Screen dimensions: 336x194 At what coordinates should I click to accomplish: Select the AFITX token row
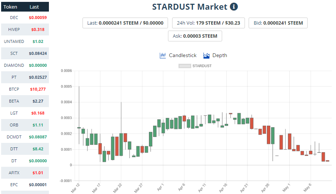pos(25,173)
